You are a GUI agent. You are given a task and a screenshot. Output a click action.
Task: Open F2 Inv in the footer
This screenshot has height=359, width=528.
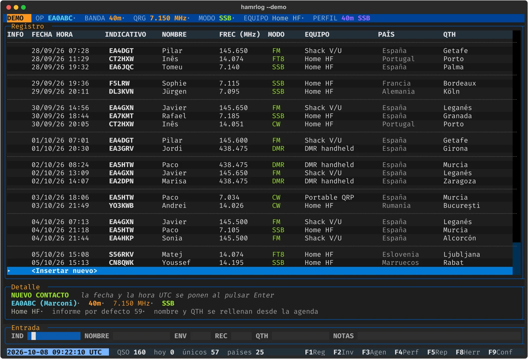click(x=343, y=352)
